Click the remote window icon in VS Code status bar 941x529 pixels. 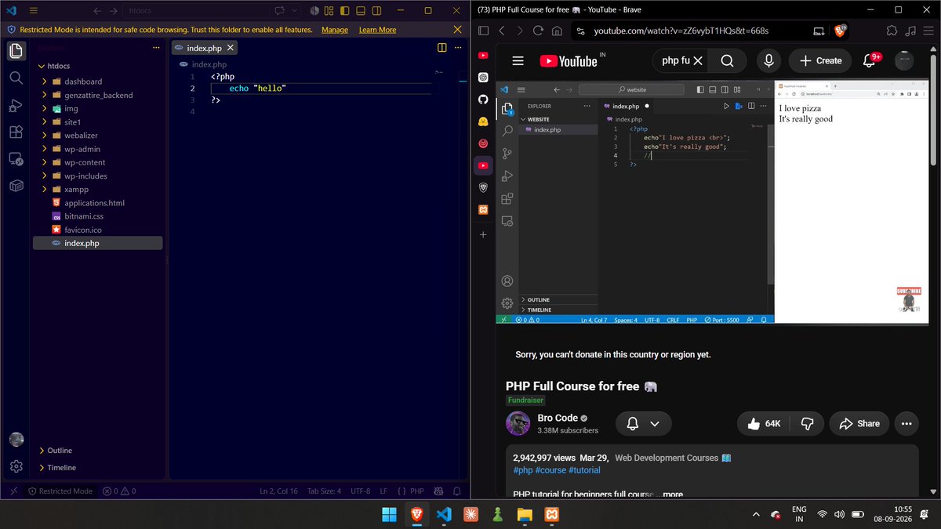coord(13,491)
